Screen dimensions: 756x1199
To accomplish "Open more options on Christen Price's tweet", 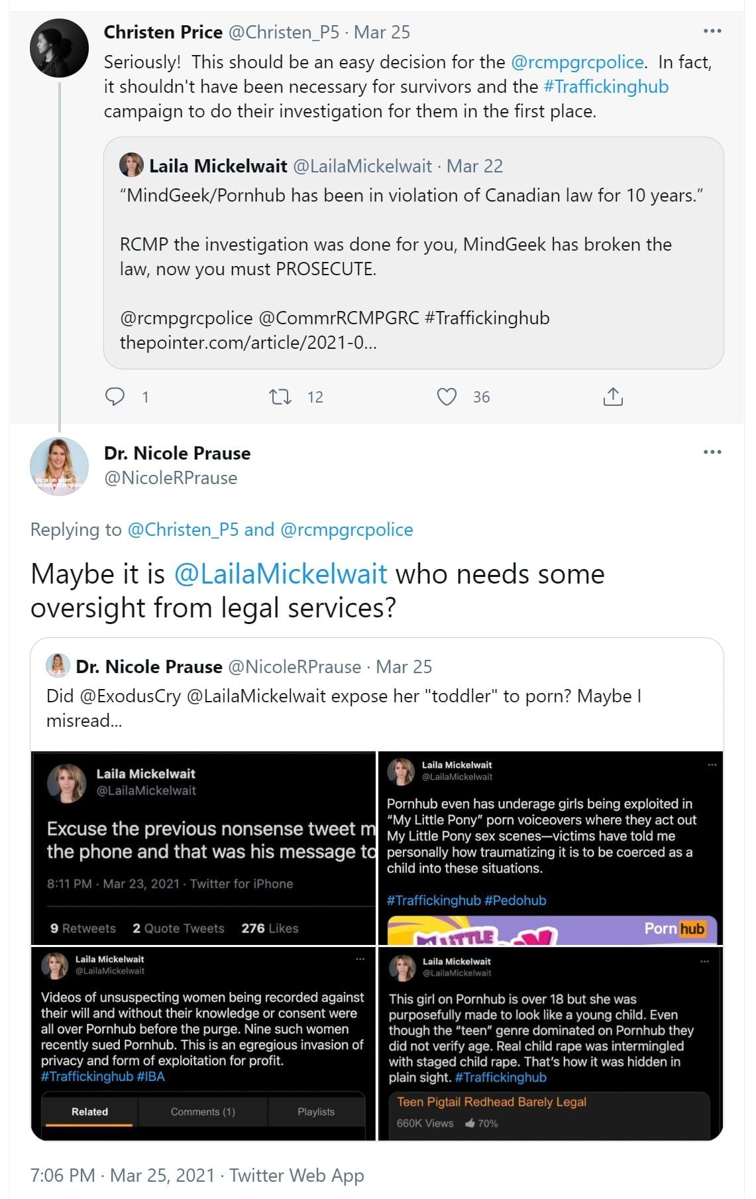I will tap(712, 31).
